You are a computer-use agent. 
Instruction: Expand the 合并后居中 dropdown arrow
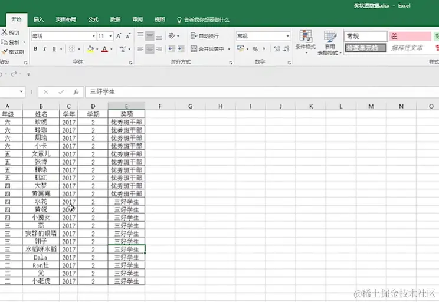(229, 49)
